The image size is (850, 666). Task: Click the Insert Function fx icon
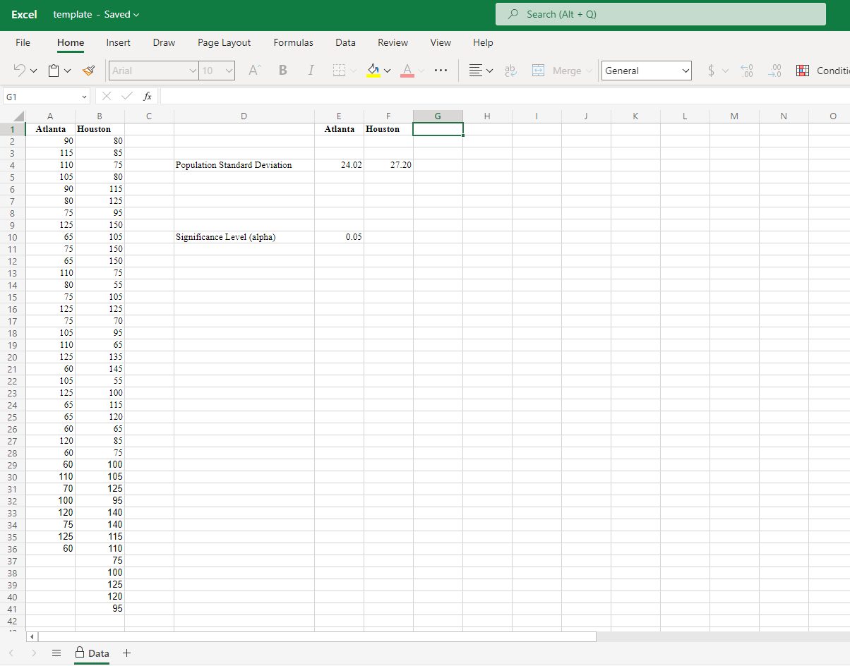coord(147,96)
